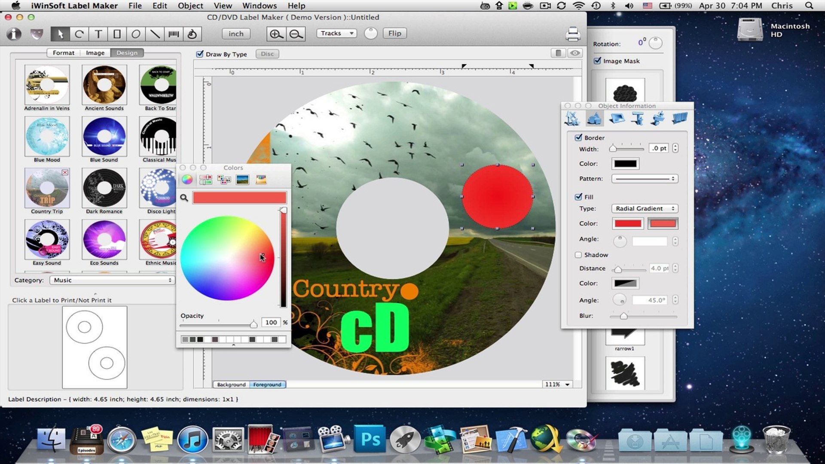Screen dimensions: 825x464
Task: Open the Tracks dropdown menu
Action: click(336, 33)
